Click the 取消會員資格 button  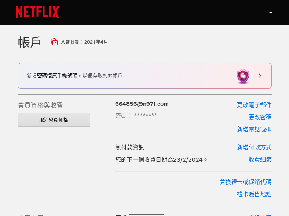[54, 120]
